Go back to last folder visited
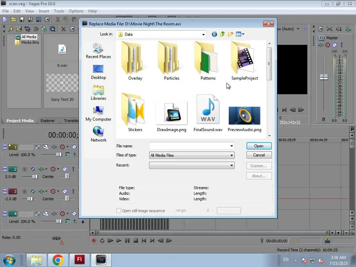This screenshot has height=267, width=356. pyautogui.click(x=214, y=34)
